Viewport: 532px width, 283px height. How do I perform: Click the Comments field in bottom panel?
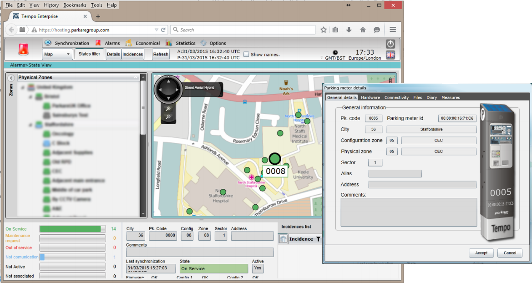[200, 252]
